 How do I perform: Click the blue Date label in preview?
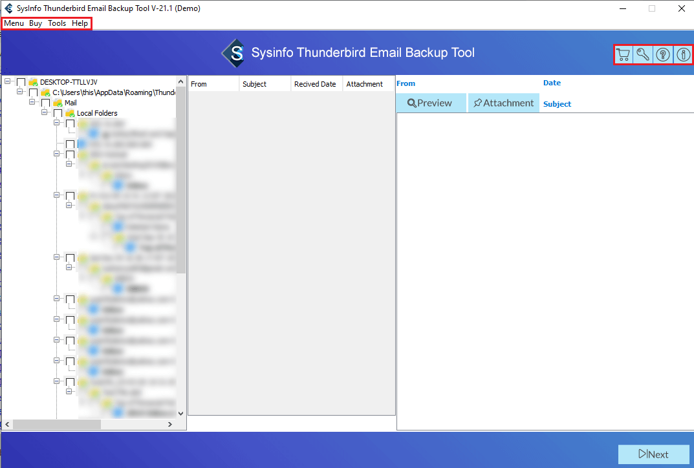552,83
